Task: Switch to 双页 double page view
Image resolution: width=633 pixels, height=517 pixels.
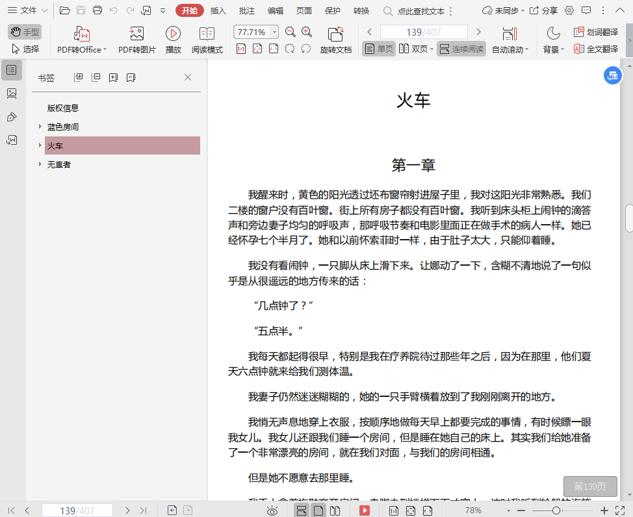Action: coord(416,49)
